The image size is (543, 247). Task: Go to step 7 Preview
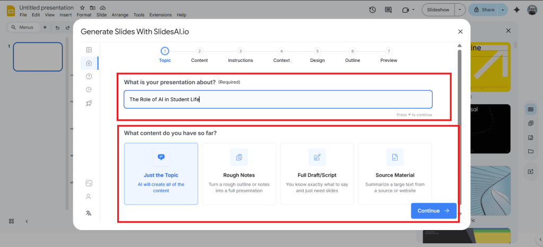389,56
